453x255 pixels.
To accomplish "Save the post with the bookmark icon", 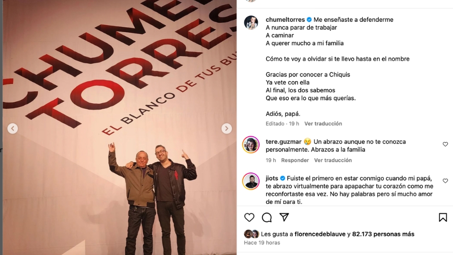I will pyautogui.click(x=443, y=217).
